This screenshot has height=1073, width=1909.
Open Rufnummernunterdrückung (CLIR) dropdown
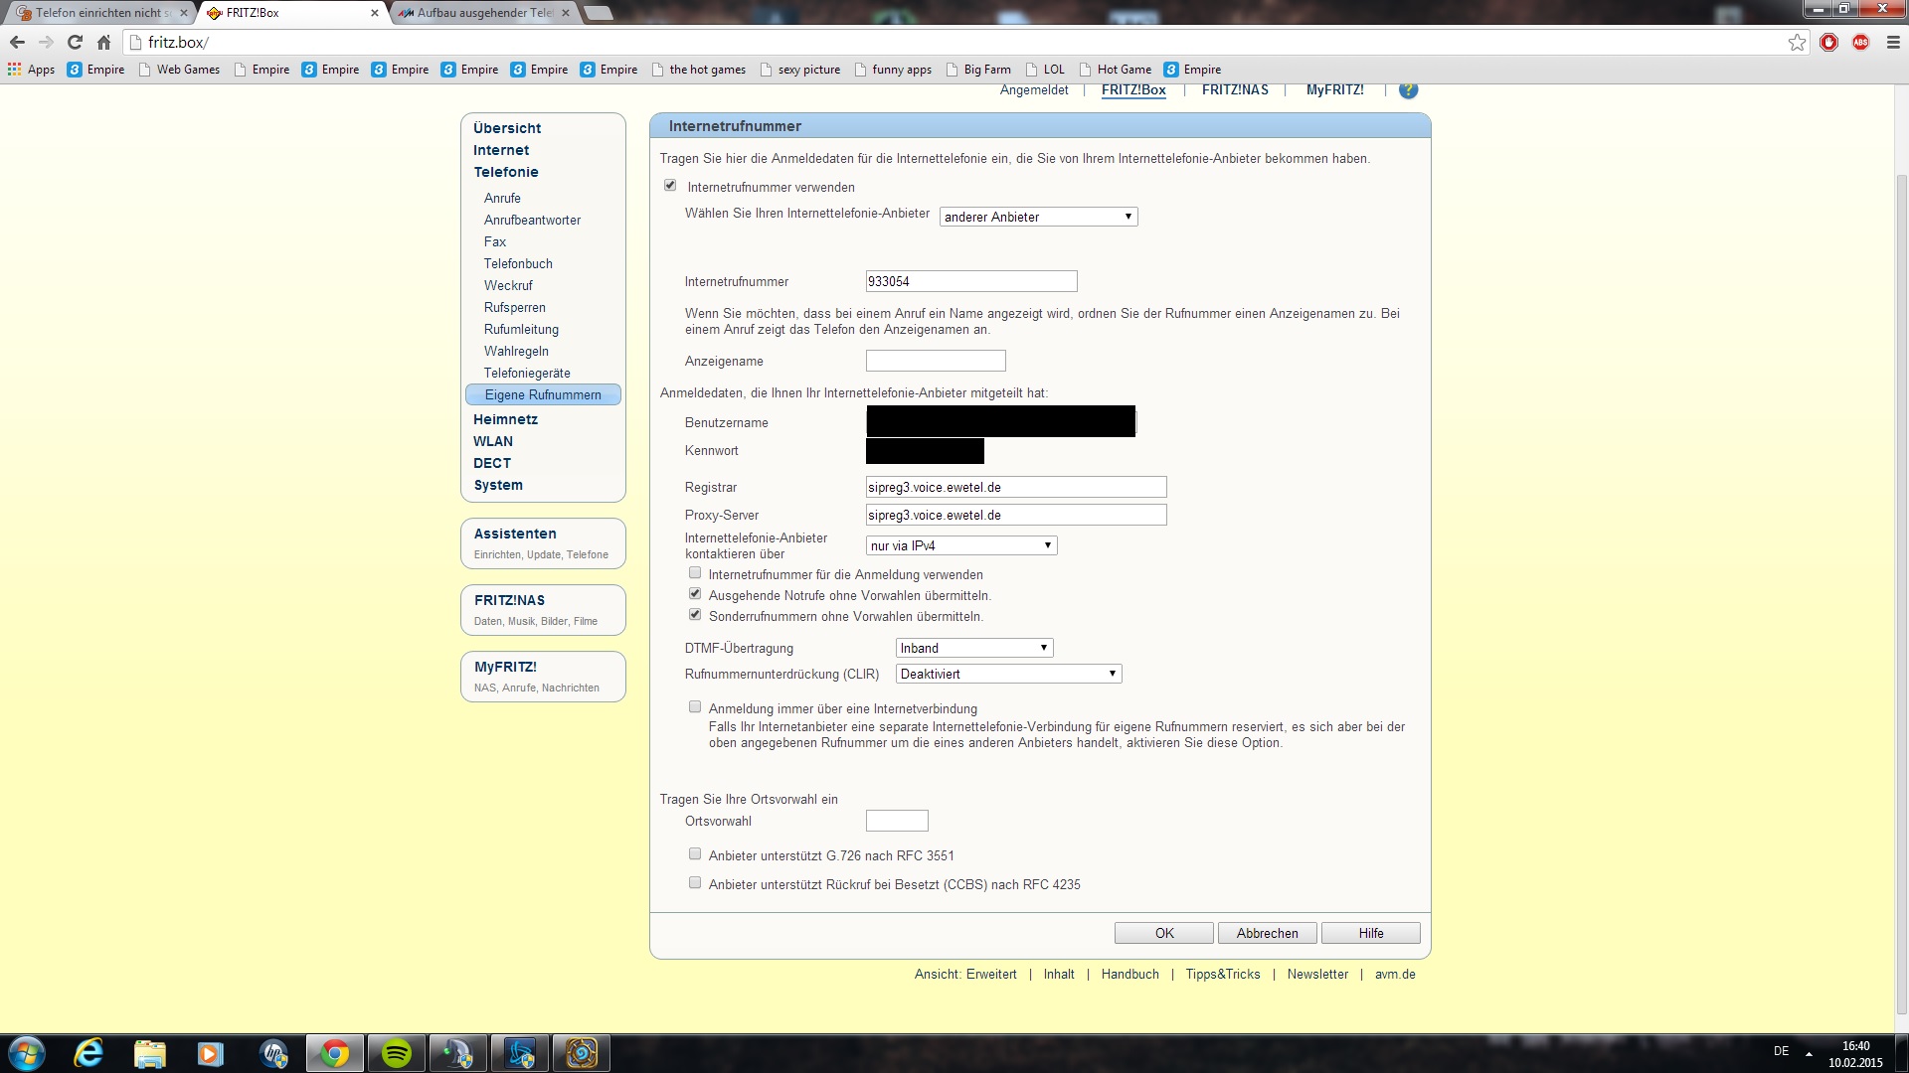point(1008,674)
